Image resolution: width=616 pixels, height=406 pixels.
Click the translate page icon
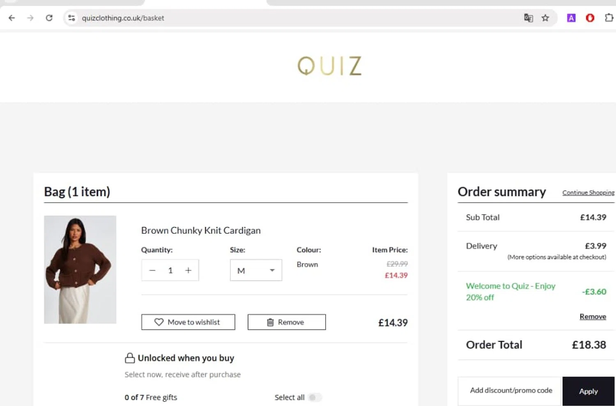[528, 18]
